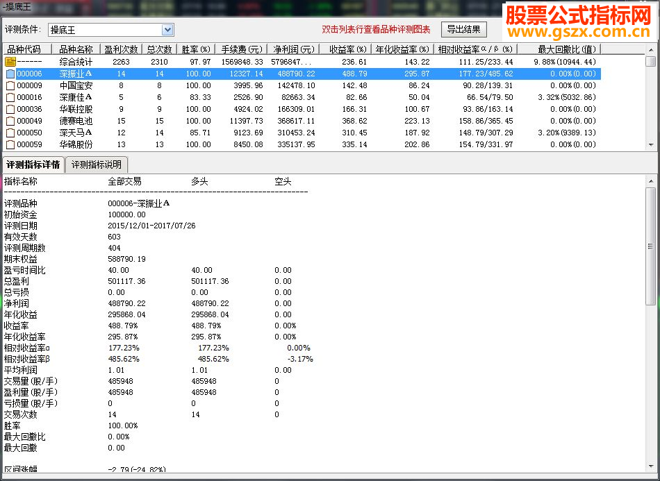This screenshot has height=481, width=660.
Task: Click the 综合统计 folder icon
Action: tap(10, 62)
